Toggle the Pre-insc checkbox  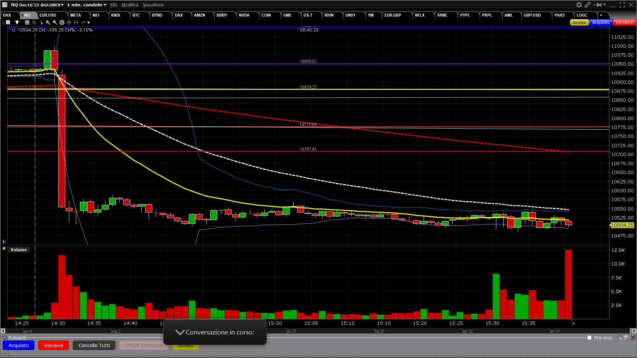click(x=589, y=338)
